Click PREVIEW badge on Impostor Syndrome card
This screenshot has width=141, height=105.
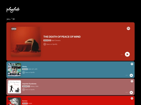(x=25, y=86)
